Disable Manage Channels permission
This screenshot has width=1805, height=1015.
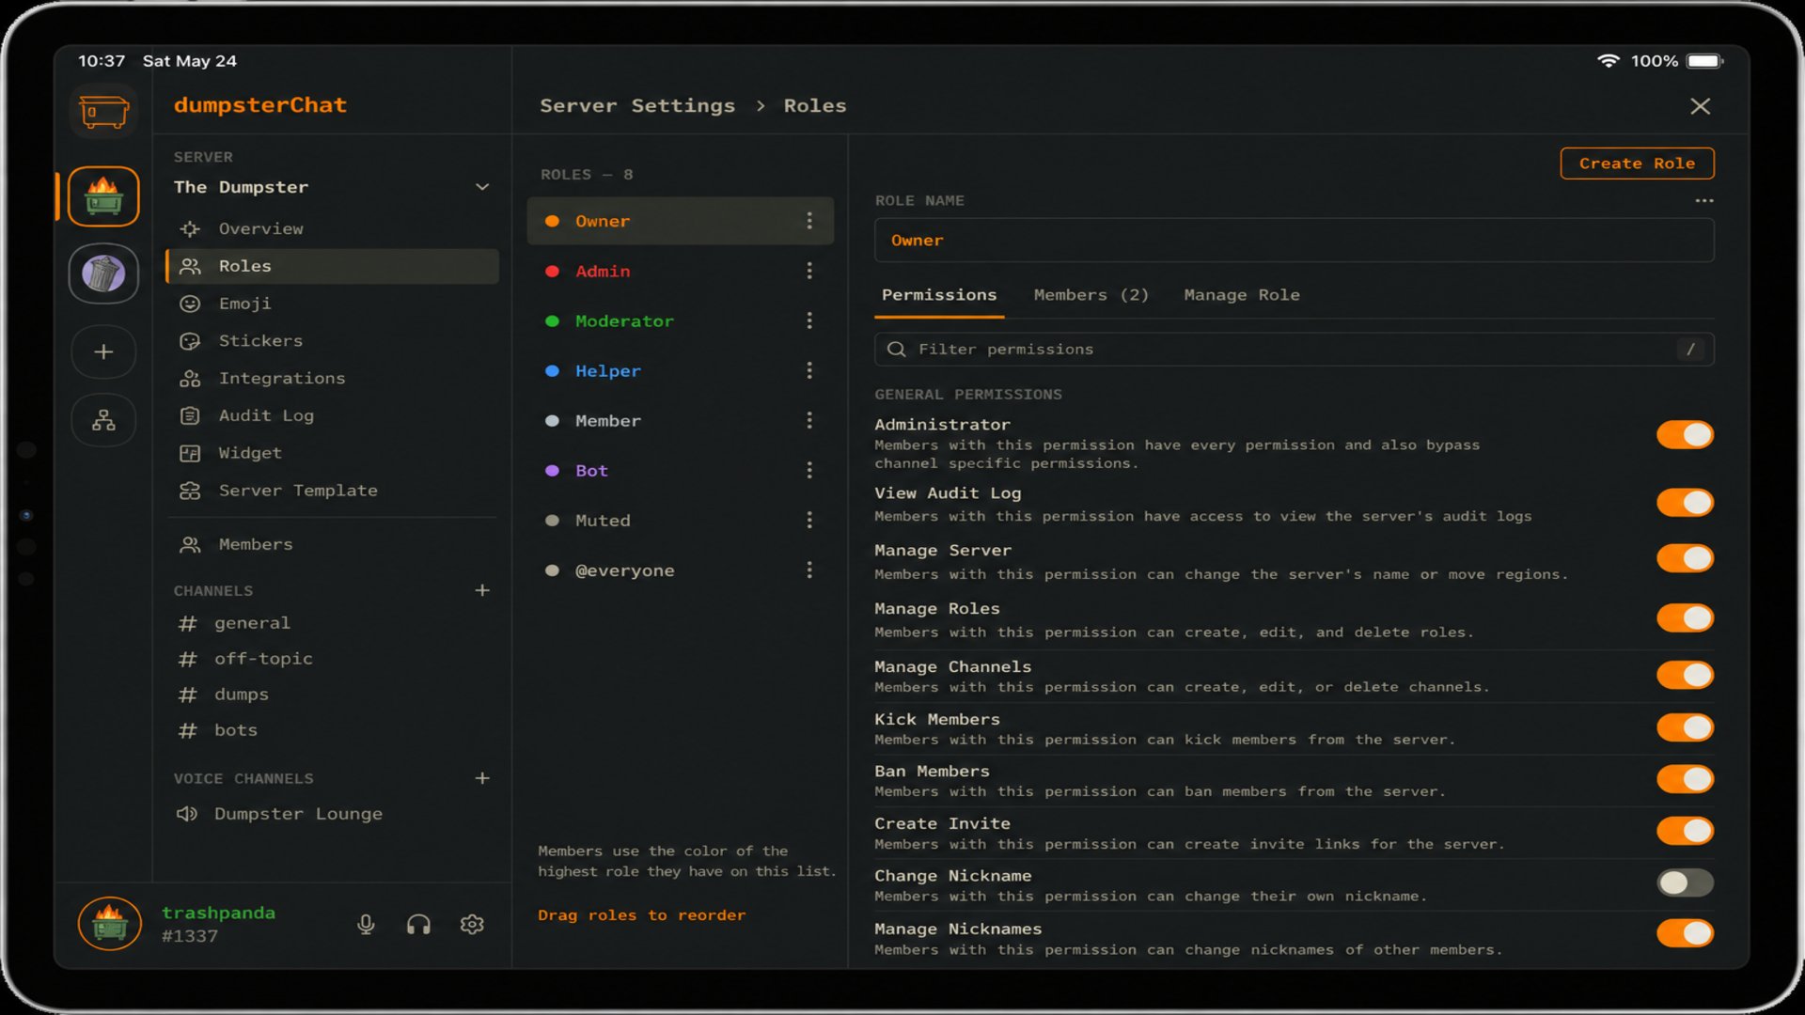coord(1685,675)
